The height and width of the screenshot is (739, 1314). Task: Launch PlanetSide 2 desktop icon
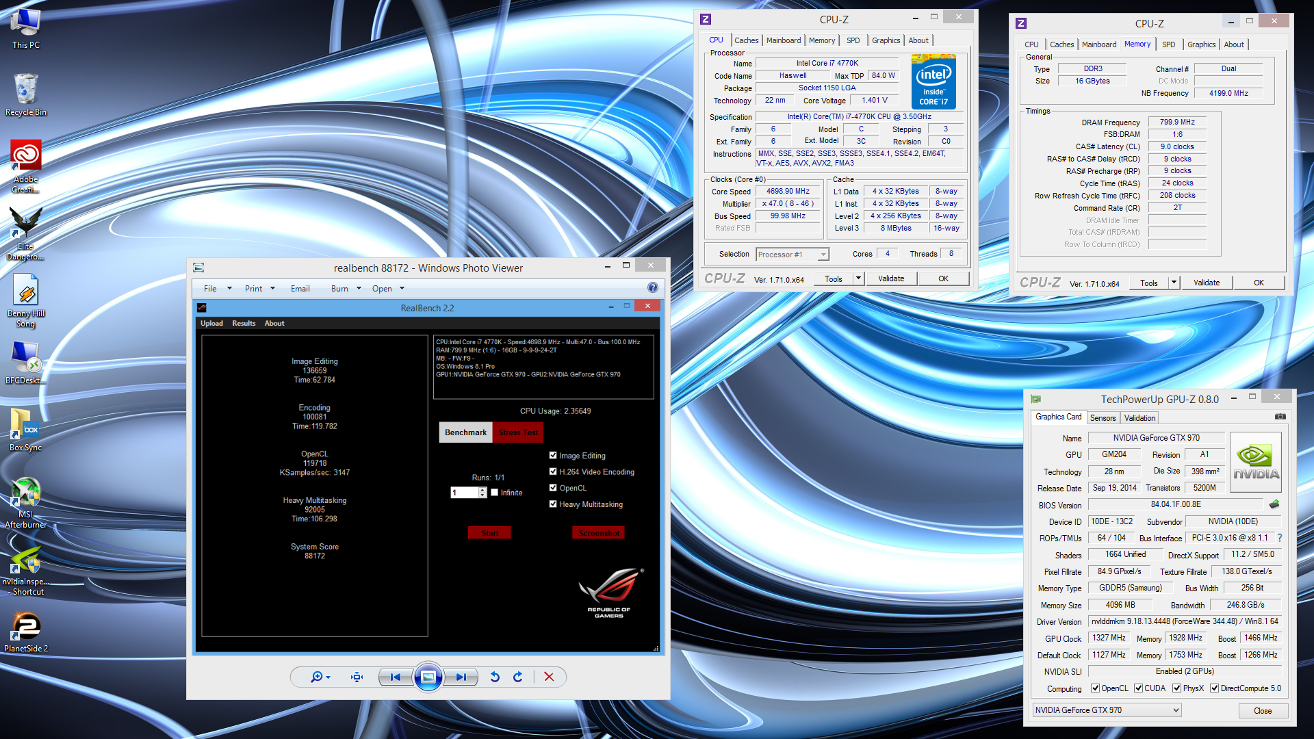tap(26, 631)
